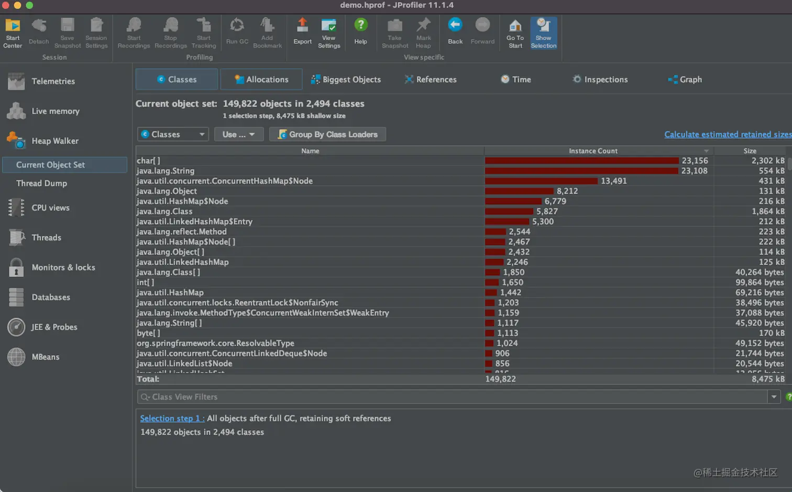Select the int[ ] row
Image resolution: width=792 pixels, height=492 pixels.
pos(461,282)
